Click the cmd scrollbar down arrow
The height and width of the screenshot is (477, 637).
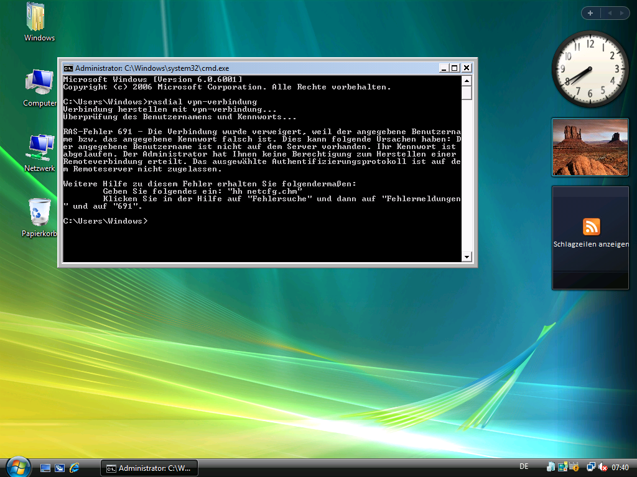point(467,257)
